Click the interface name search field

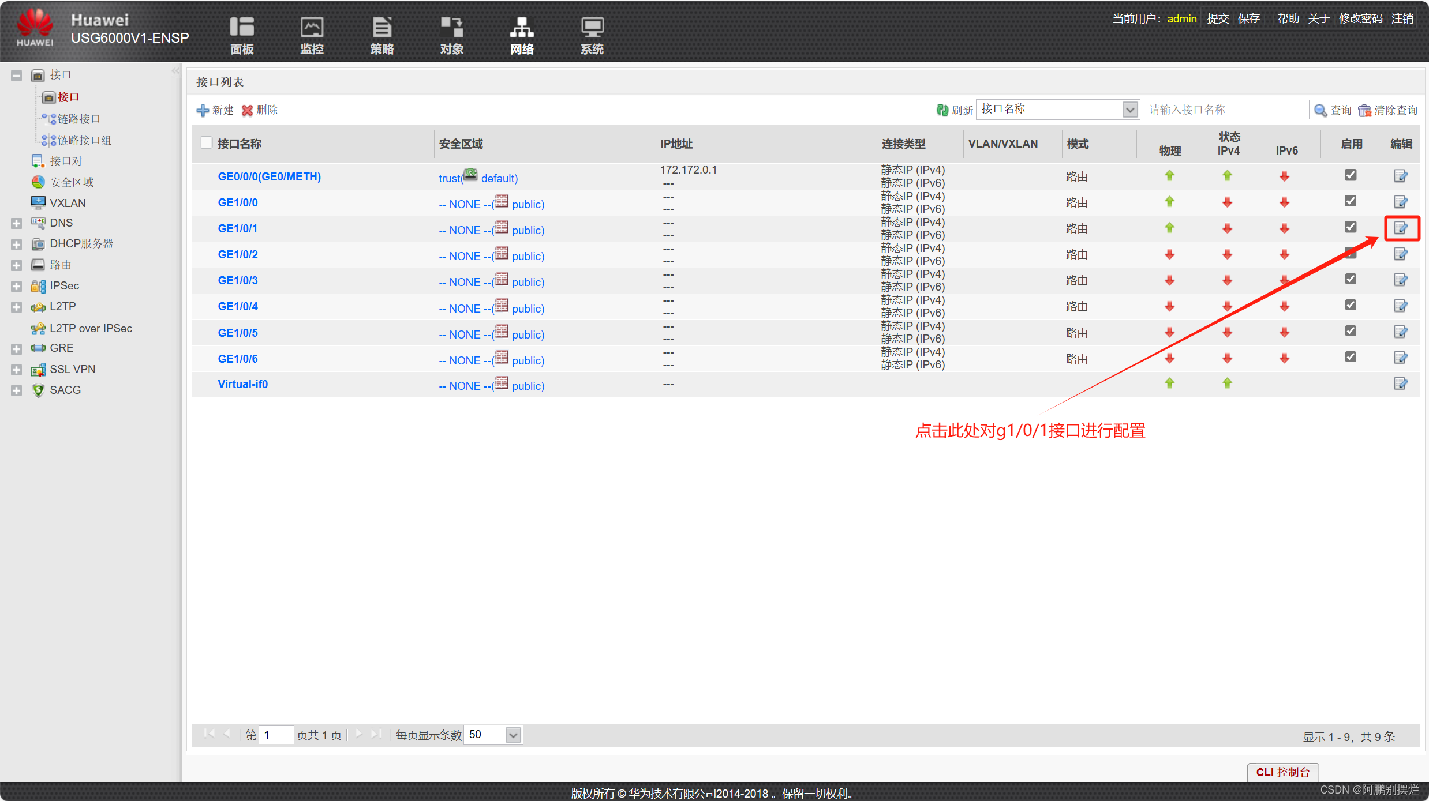(x=1225, y=110)
